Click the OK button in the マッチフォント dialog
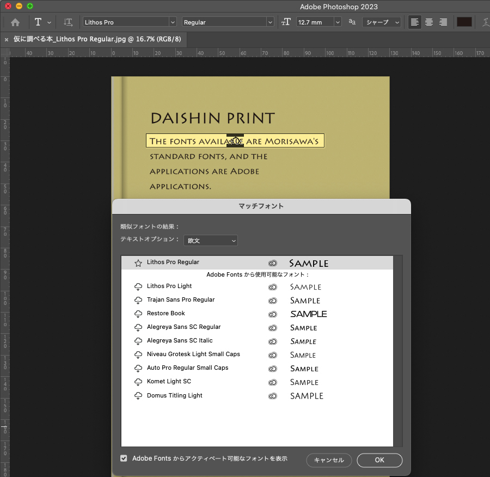This screenshot has width=490, height=477. (379, 460)
